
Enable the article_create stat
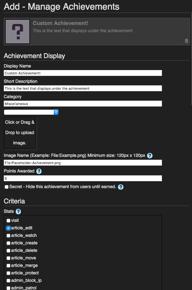(x=8, y=243)
